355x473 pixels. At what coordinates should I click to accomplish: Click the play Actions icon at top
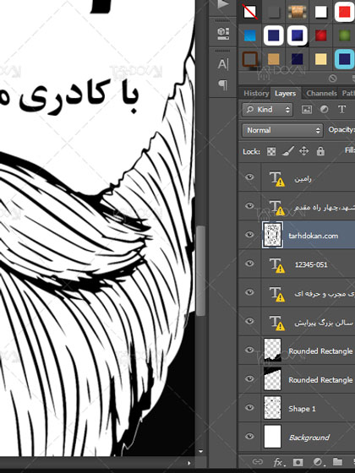coord(223,4)
